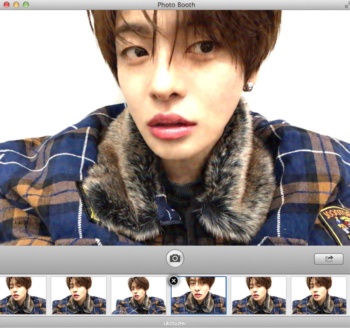Click the large photo preview area
Viewport: 350px width, 328px height.
(x=175, y=128)
